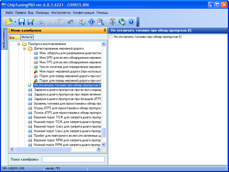Click the globe and monitor icon
This screenshot has width=229, height=172.
[x=122, y=22]
